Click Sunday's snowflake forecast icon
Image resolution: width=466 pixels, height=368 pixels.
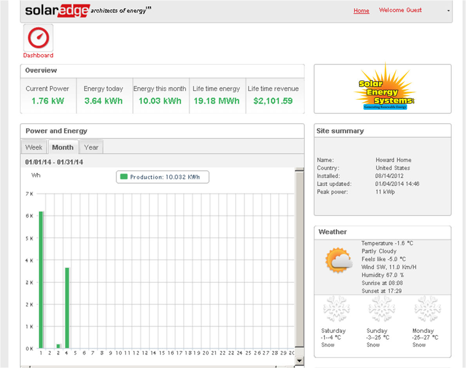tap(381, 309)
